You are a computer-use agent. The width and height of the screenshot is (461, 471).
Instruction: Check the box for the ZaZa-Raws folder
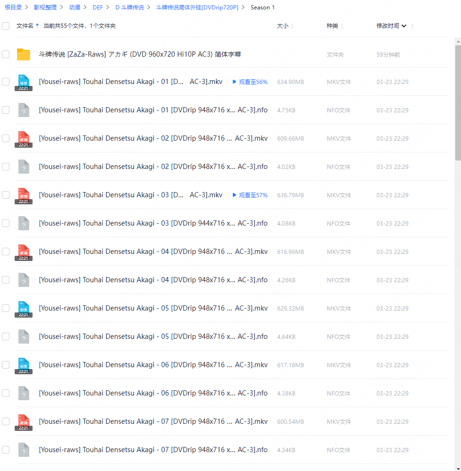(x=6, y=54)
